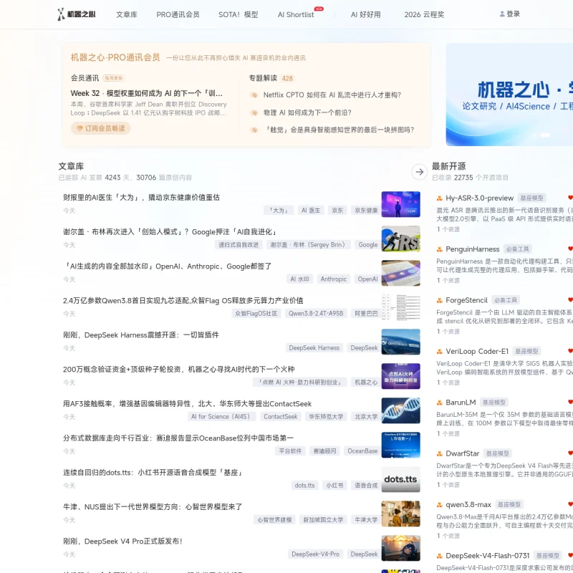Open AI Shortlist nav item

tap(296, 14)
